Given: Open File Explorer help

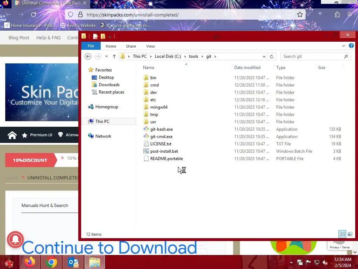Looking at the screenshot, I should click(x=351, y=46).
